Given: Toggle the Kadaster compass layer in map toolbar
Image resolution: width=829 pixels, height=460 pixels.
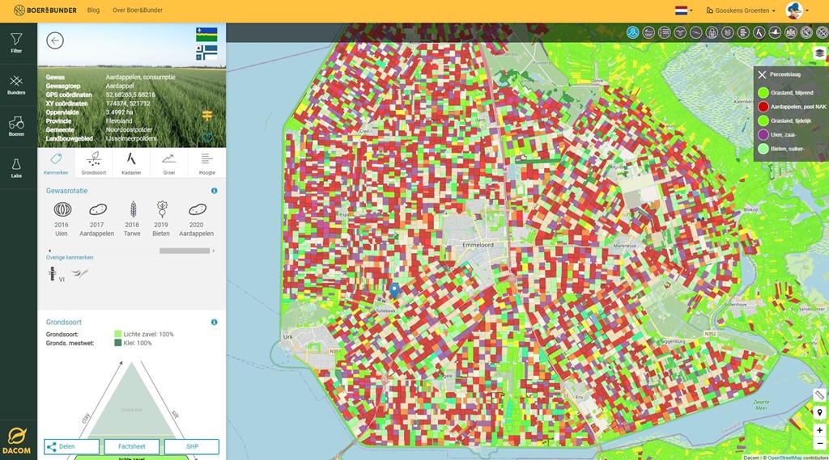Looking at the screenshot, I should 759,32.
